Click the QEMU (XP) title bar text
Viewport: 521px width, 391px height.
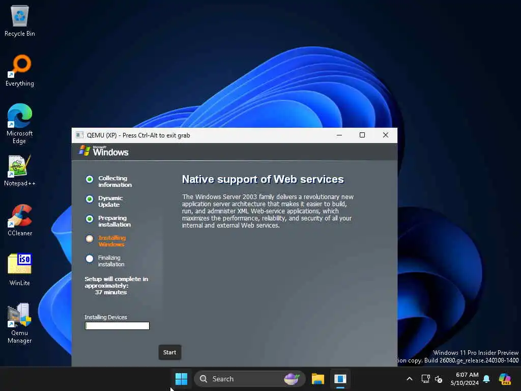(138, 135)
